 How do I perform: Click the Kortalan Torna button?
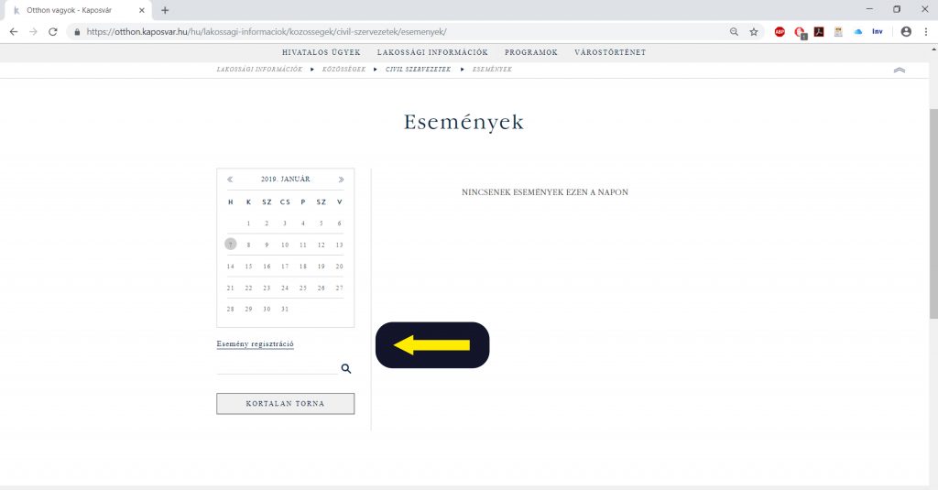tap(285, 404)
